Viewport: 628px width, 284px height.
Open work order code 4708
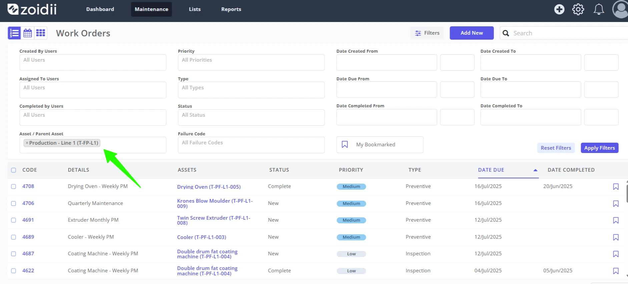[28, 186]
